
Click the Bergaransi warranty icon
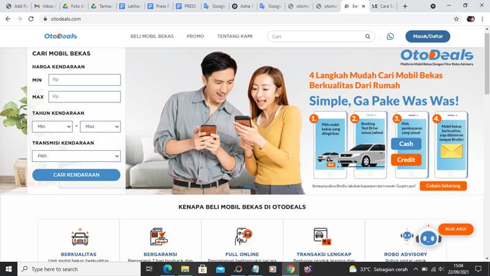pos(159,237)
